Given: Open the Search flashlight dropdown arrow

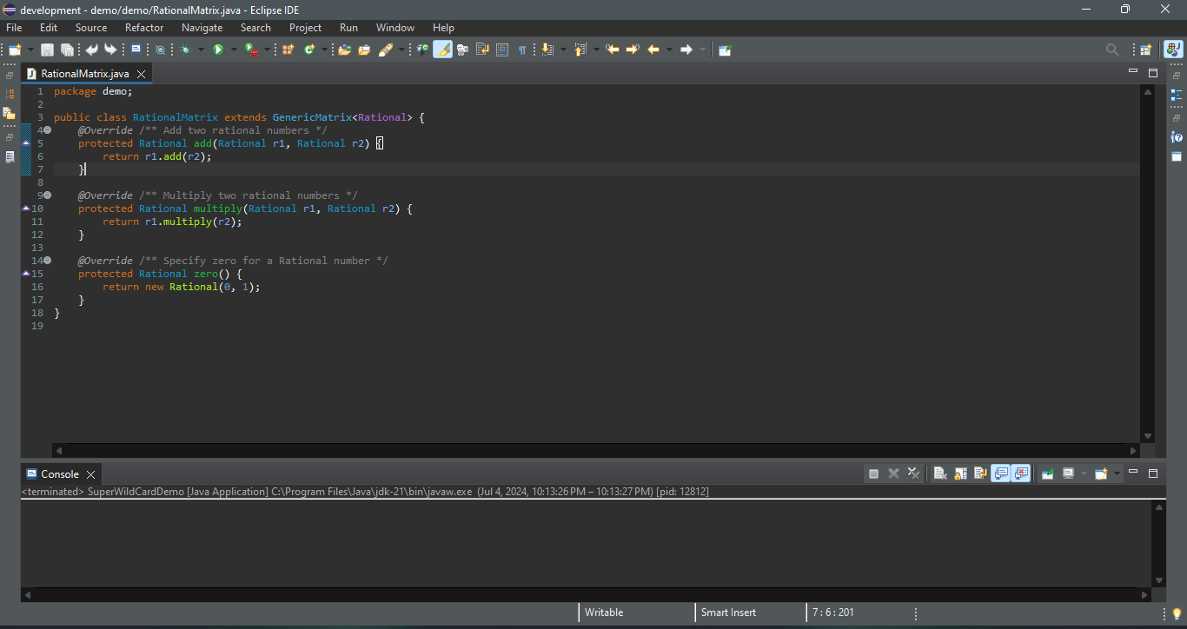Looking at the screenshot, I should tap(401, 50).
